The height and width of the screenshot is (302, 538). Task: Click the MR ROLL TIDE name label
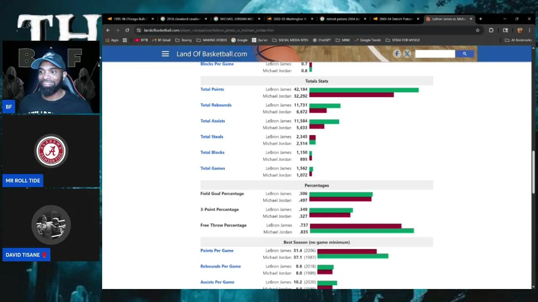tap(23, 181)
